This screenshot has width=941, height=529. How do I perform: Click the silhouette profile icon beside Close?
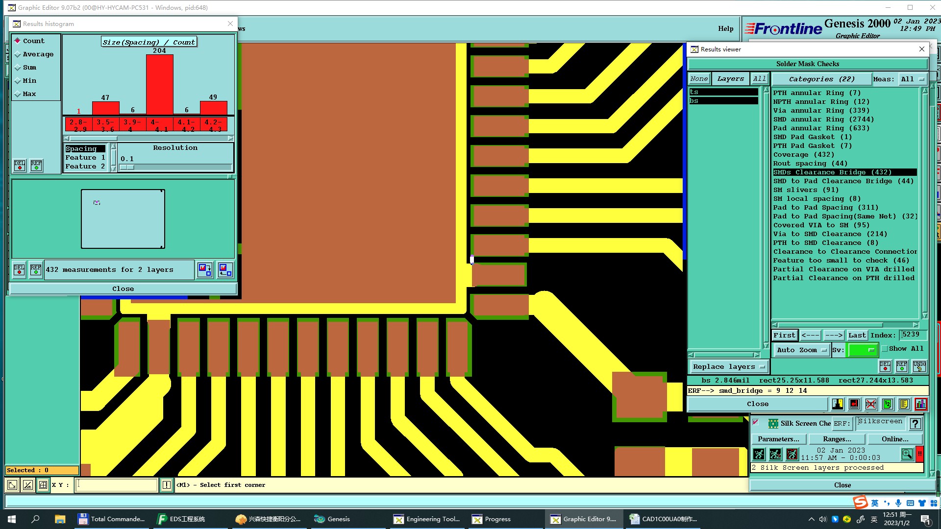pyautogui.click(x=838, y=404)
